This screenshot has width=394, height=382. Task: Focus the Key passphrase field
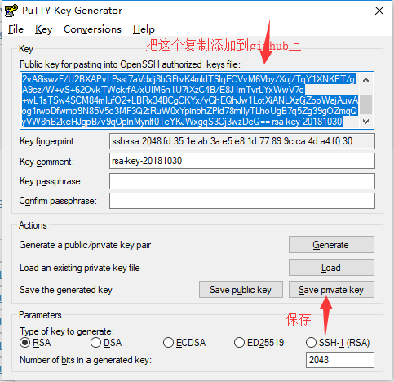[242, 181]
